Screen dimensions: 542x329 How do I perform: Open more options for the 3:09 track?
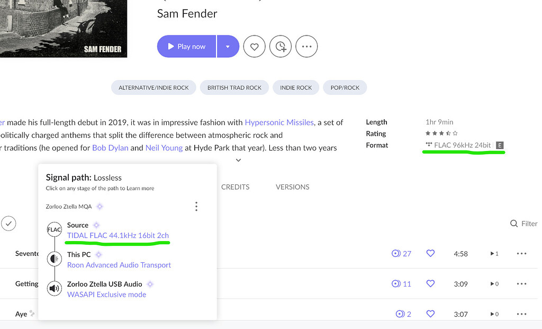tap(521, 284)
